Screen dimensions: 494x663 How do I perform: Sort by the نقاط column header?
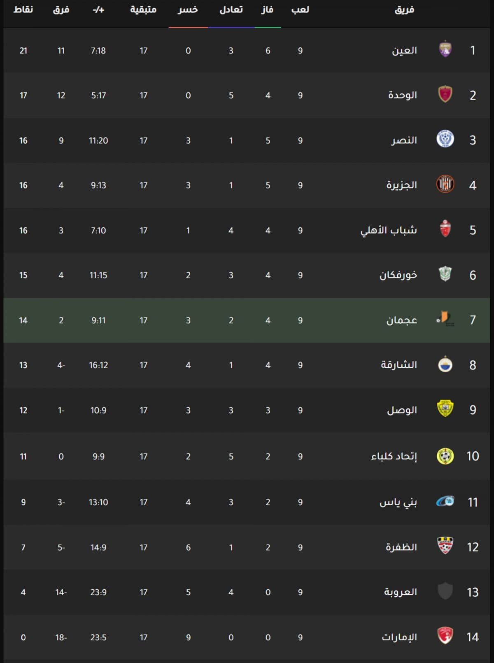click(x=23, y=9)
